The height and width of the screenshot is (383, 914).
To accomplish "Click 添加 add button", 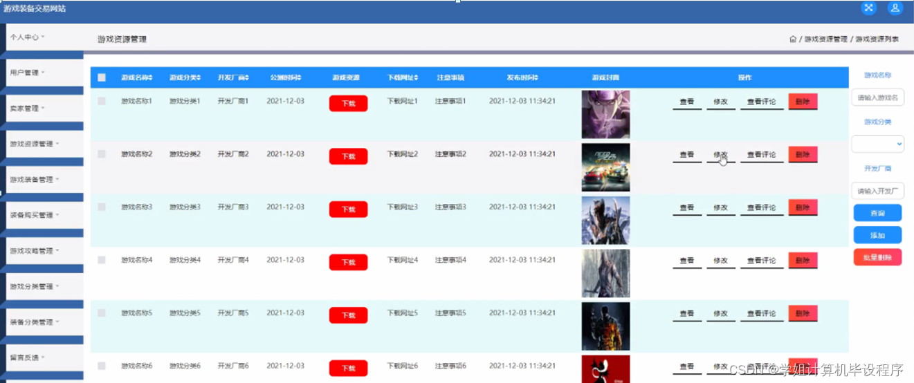I will coord(877,235).
